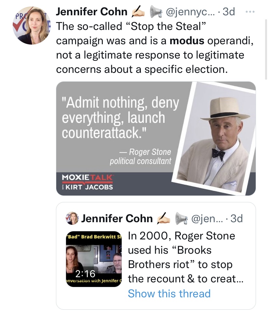This screenshot has height=311, width=269.
Task: Open the three-dot more options menu
Action: [250, 12]
